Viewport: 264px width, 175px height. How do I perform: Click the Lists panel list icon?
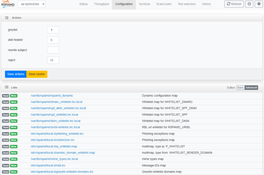(x=7, y=88)
